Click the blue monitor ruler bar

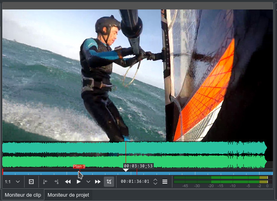[138, 173]
